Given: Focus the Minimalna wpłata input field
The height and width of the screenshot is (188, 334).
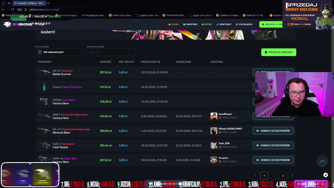Looking at the screenshot, I should [111, 52].
